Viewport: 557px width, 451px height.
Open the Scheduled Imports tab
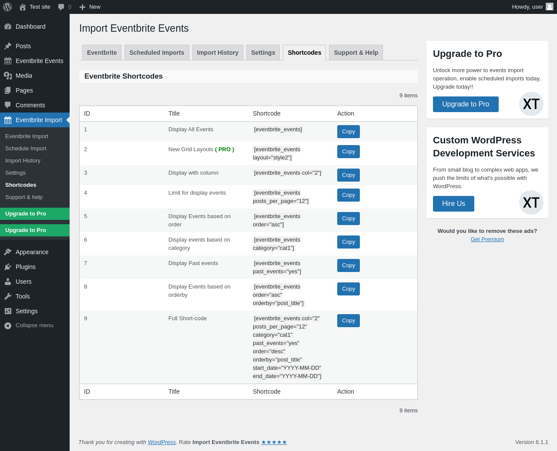point(157,53)
